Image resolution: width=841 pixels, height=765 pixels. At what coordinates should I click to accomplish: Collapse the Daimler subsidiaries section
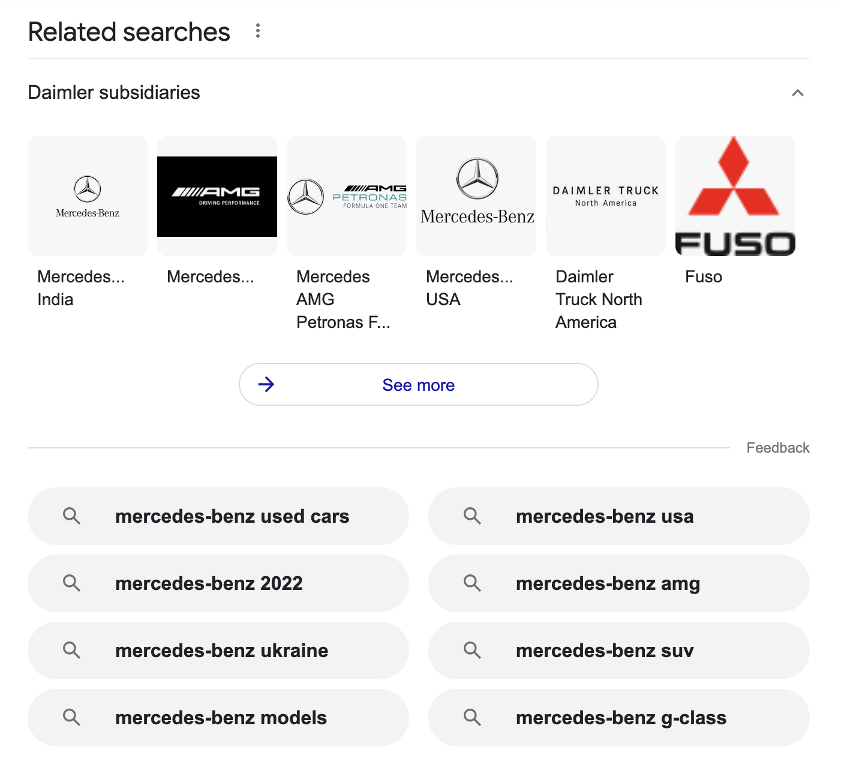coord(798,92)
